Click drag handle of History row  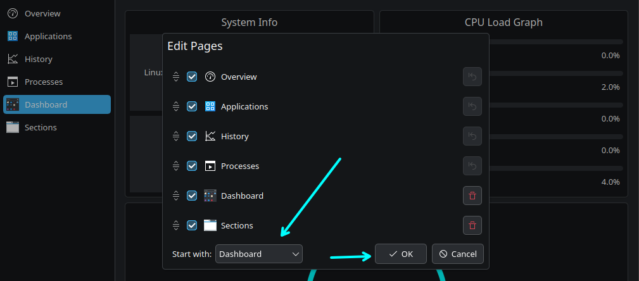pos(176,136)
